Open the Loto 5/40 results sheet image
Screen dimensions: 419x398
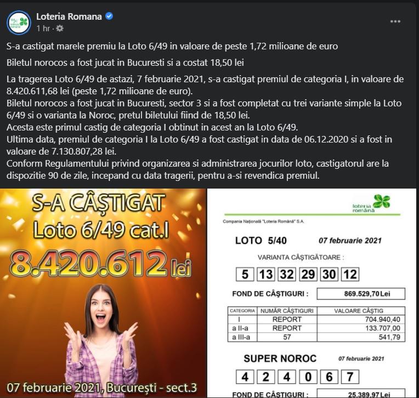[x=312, y=293]
